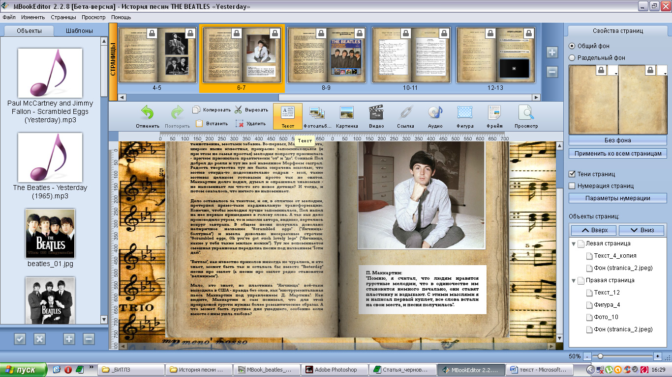Select the Ссылка link tool
The image size is (672, 377).
(405, 116)
